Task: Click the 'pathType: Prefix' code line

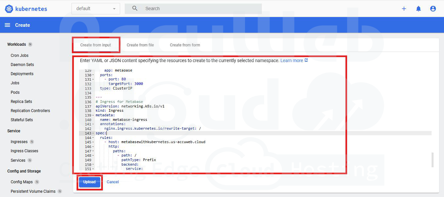Action: (x=139, y=160)
